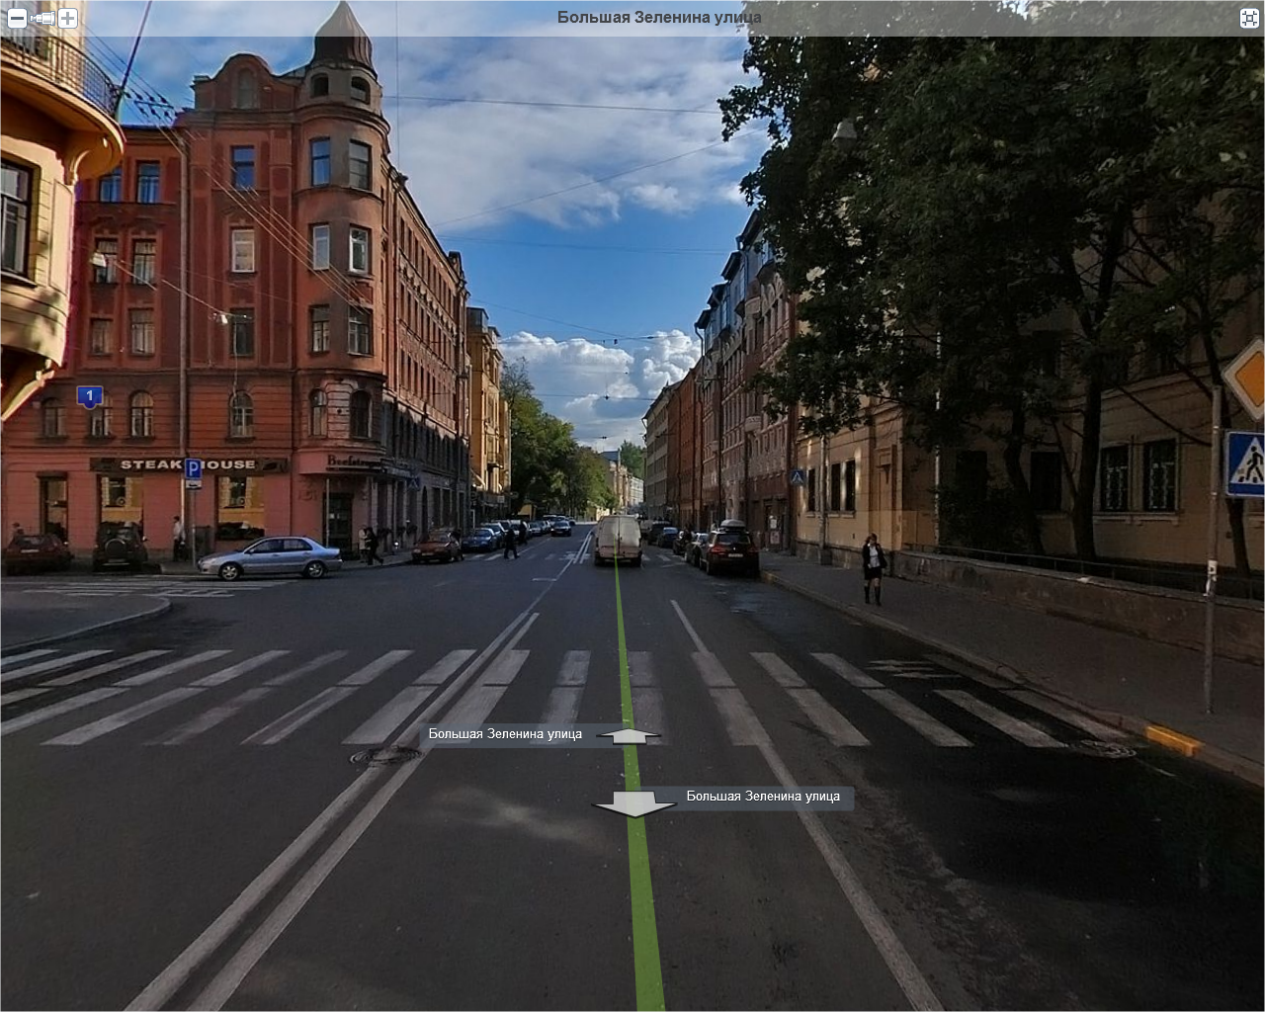Click the blue house number 1 marker
This screenshot has width=1265, height=1012.
(90, 396)
